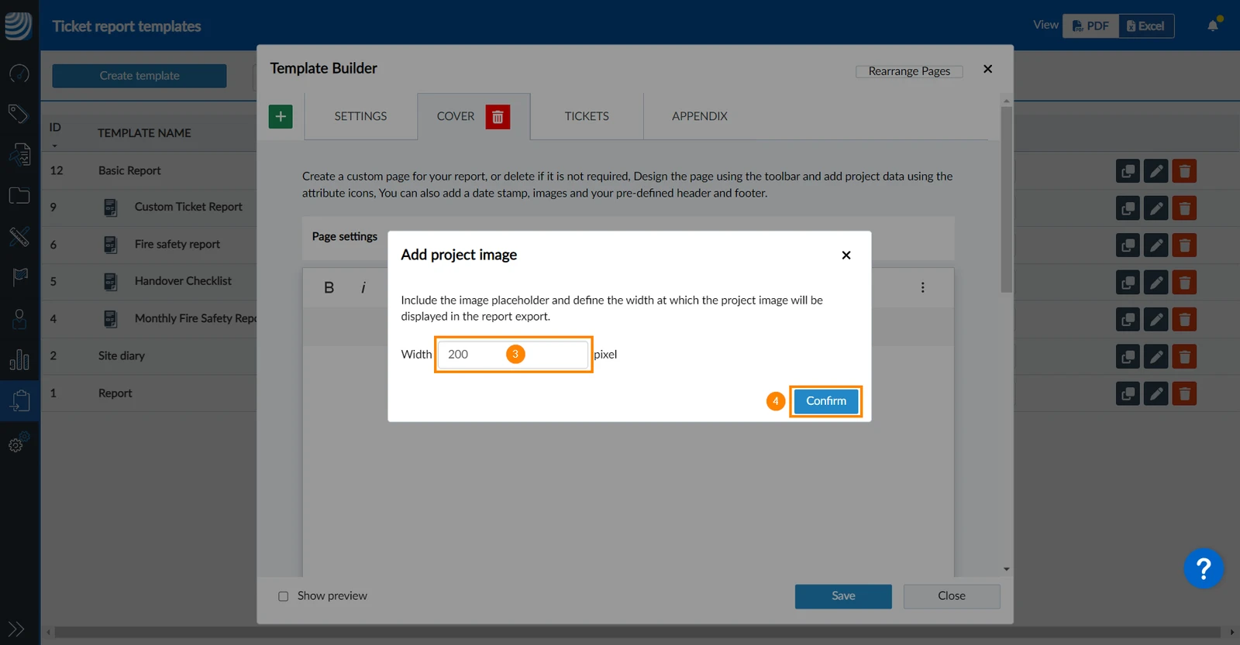
Task: Toggle italic formatting in editor toolbar
Action: (x=363, y=287)
